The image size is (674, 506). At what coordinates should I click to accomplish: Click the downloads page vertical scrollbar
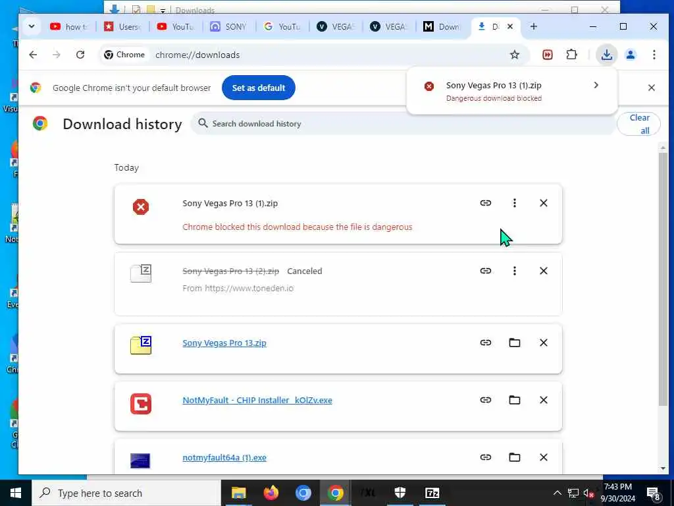[x=663, y=279]
